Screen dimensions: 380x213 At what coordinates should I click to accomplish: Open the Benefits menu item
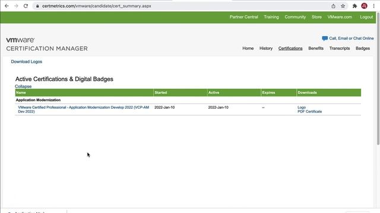click(x=316, y=49)
